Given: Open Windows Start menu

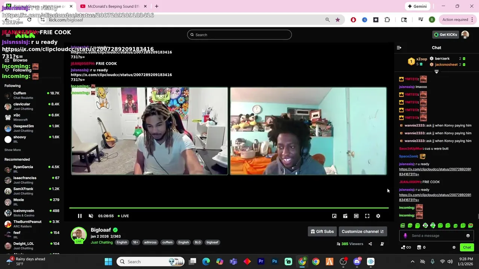Looking at the screenshot, I should point(108,262).
